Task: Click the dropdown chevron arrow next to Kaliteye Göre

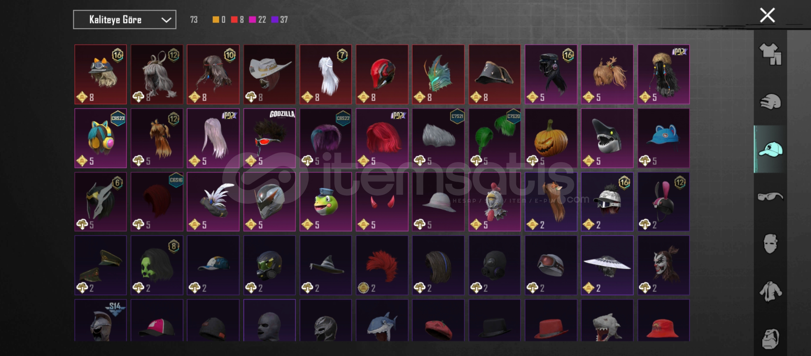Action: click(166, 20)
